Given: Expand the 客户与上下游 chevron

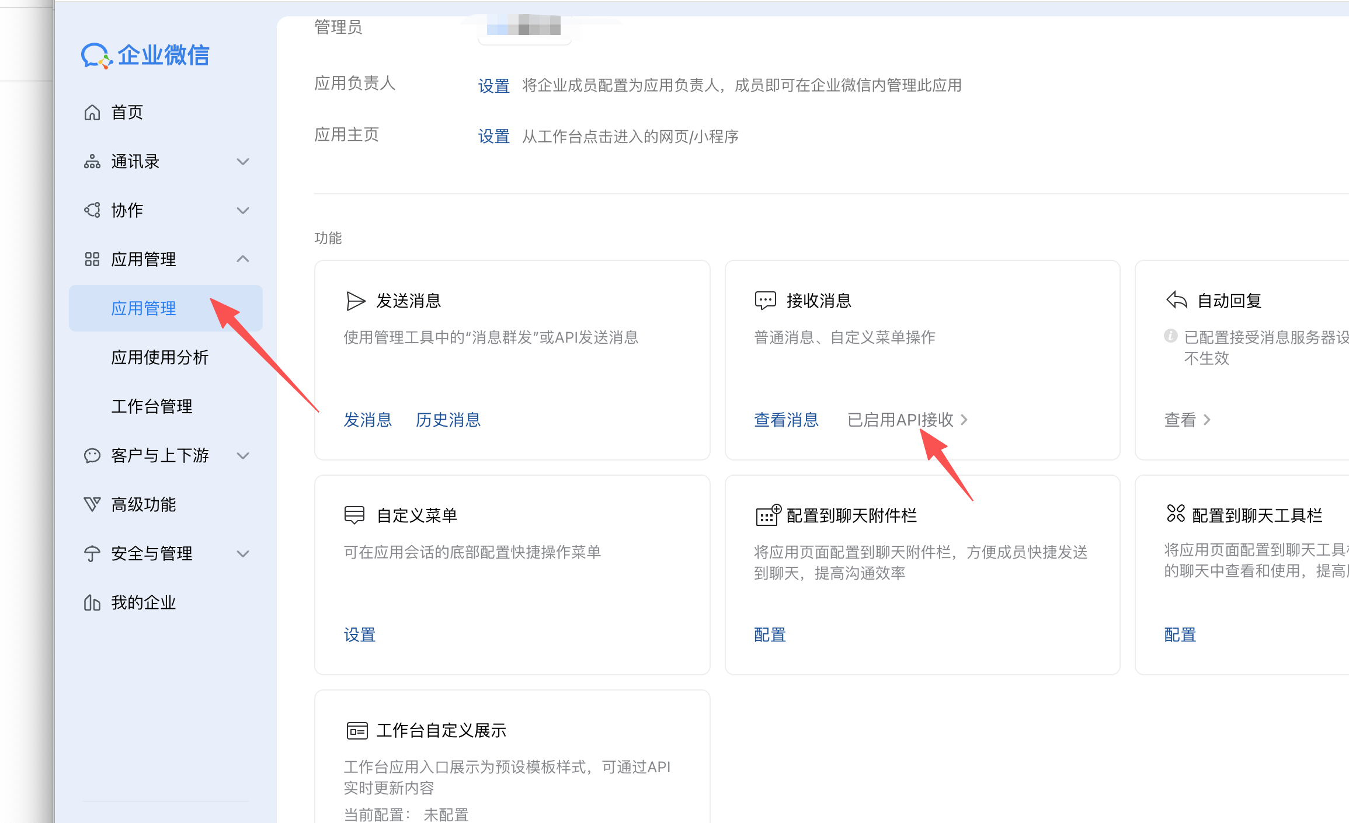Looking at the screenshot, I should pos(243,455).
